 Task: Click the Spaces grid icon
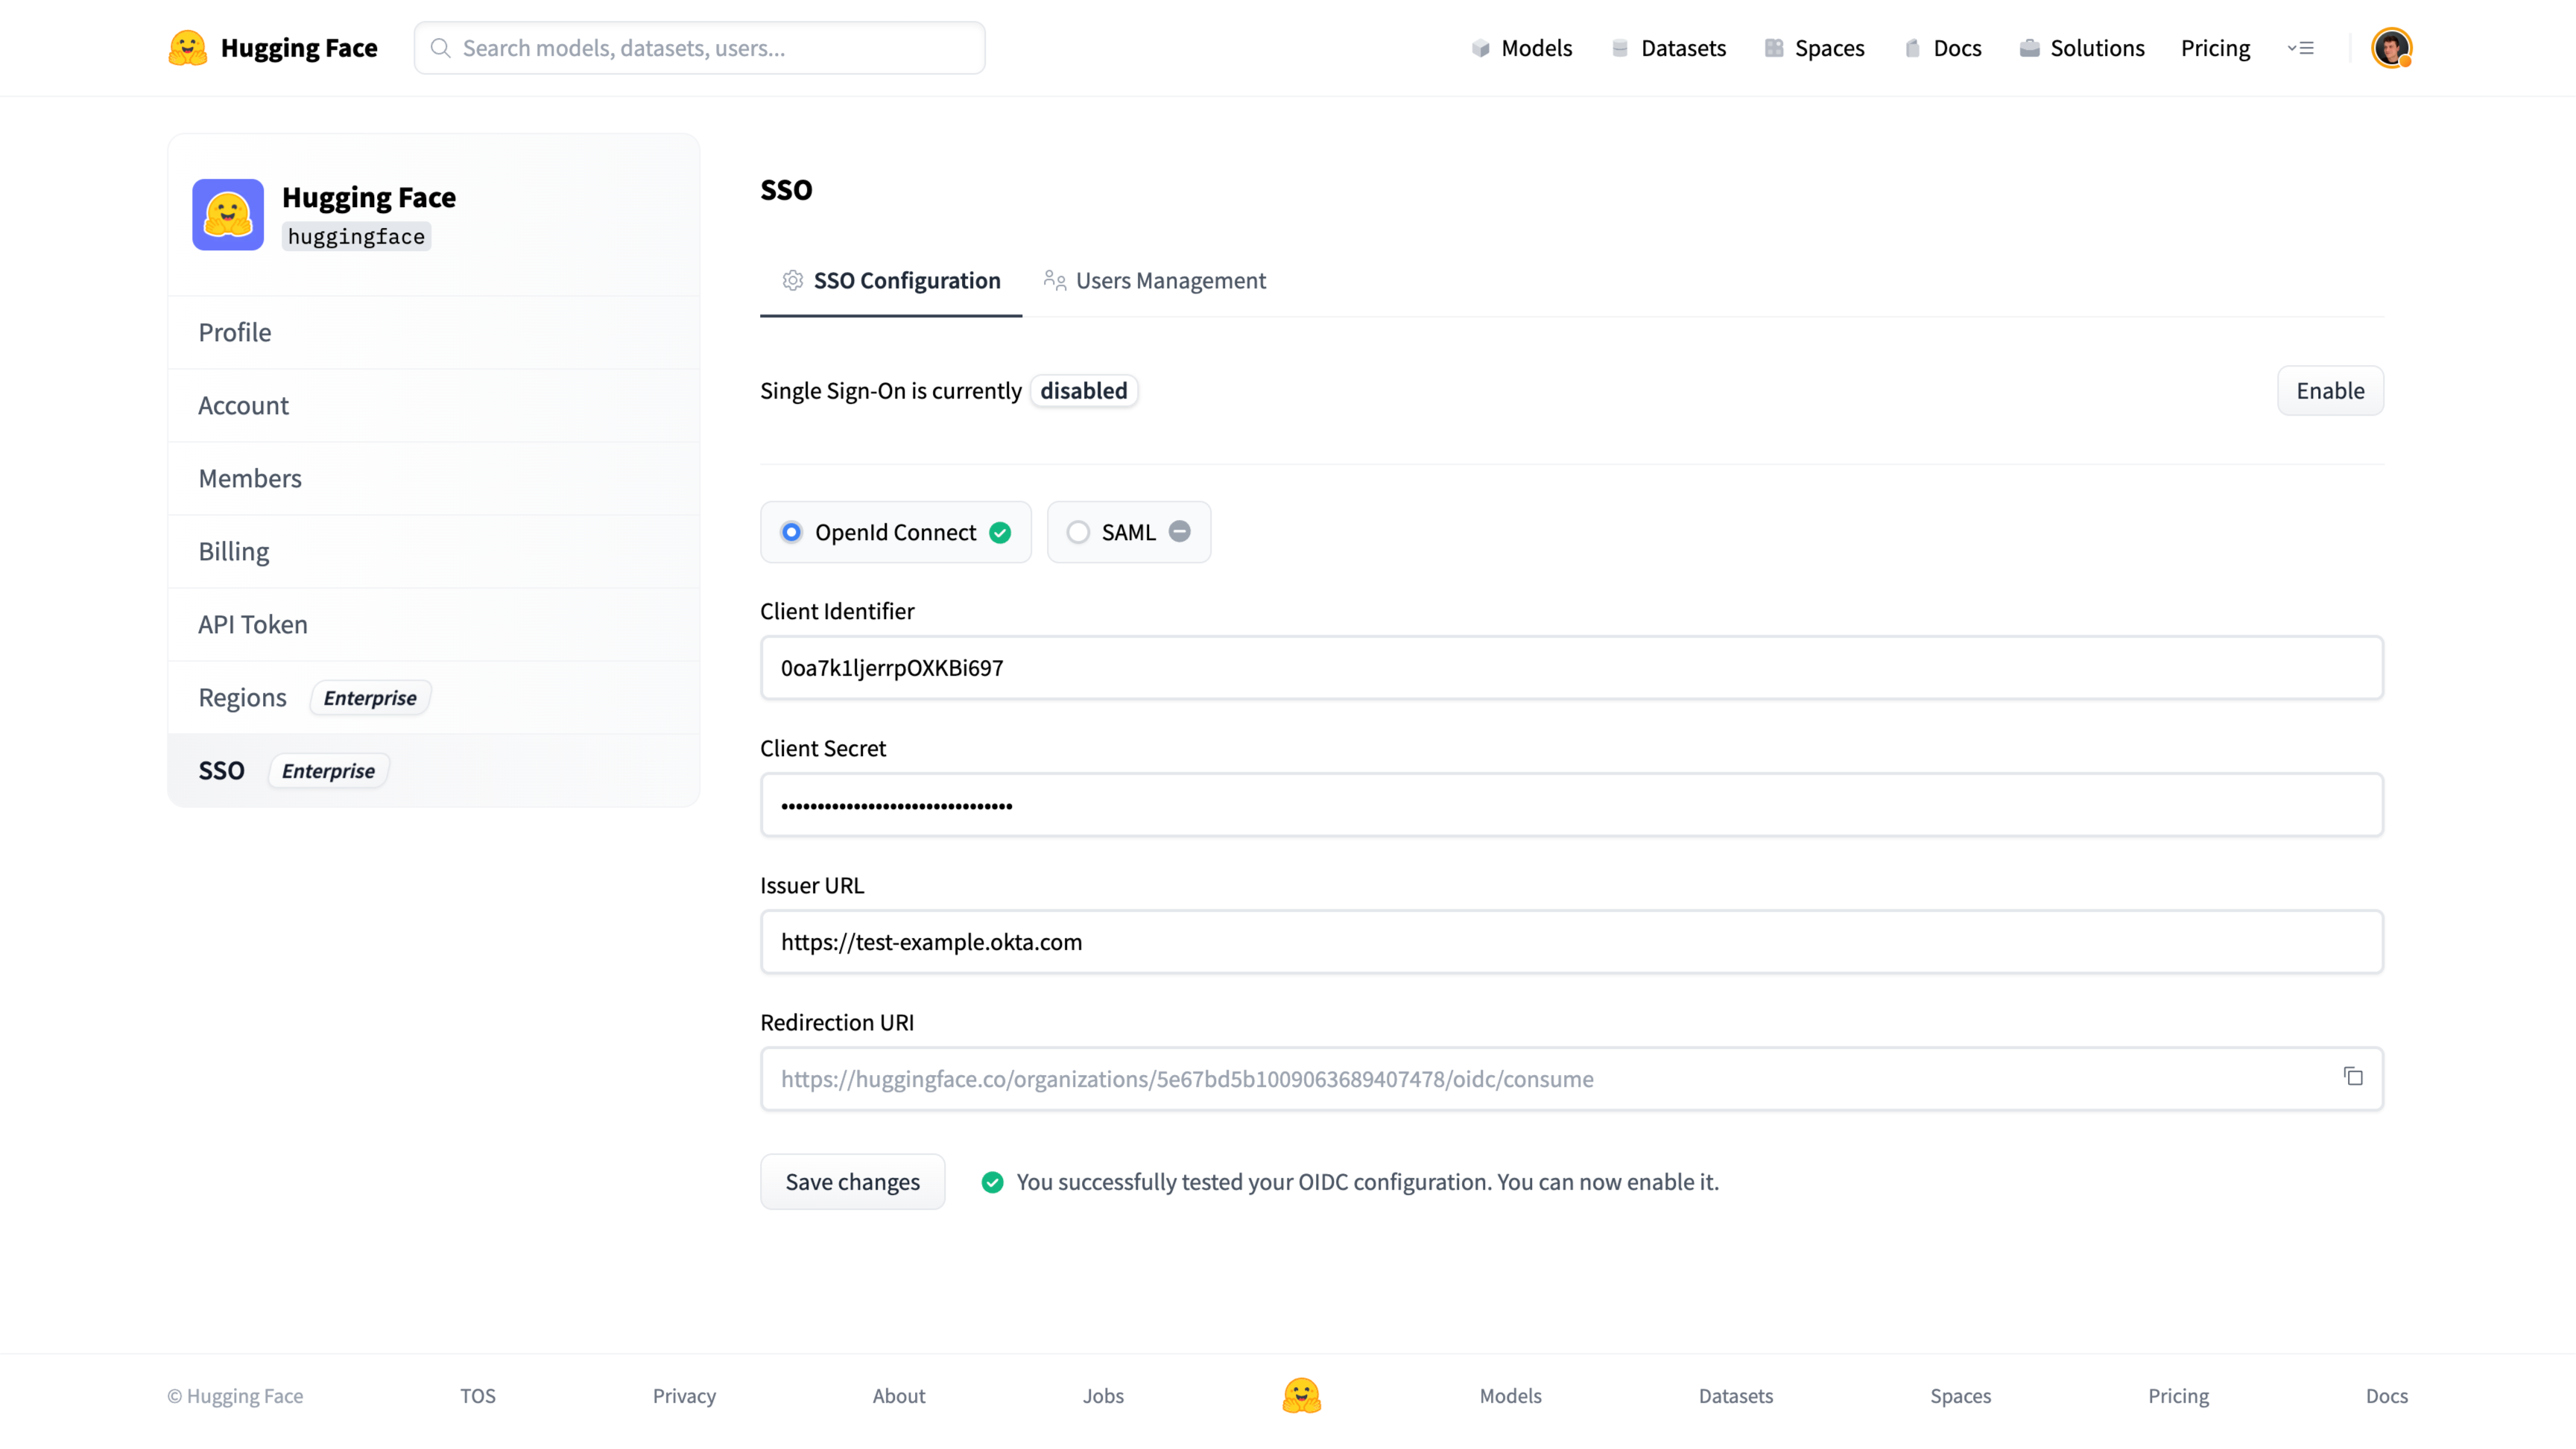click(1774, 47)
